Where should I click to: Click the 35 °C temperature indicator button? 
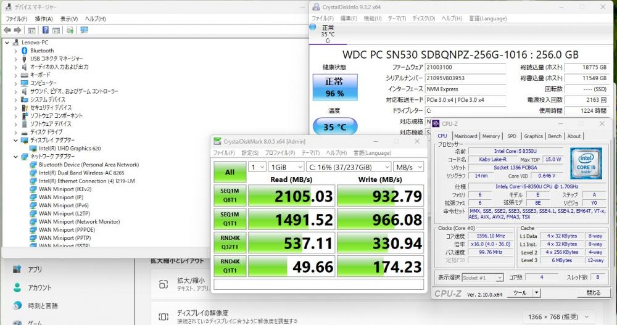(335, 127)
